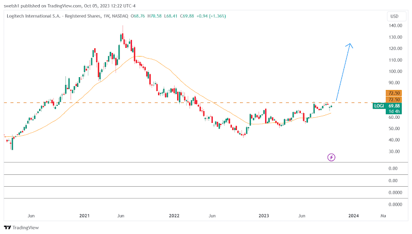This screenshot has width=412, height=234.
Task: Click the 2024 time axis label
Action: 353,215
